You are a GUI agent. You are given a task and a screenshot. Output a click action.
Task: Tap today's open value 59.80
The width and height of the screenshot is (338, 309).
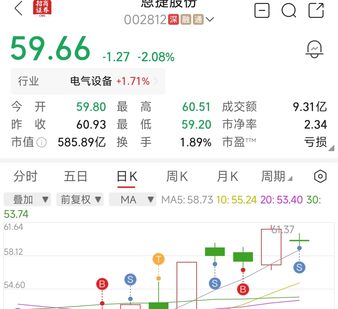[x=91, y=107]
